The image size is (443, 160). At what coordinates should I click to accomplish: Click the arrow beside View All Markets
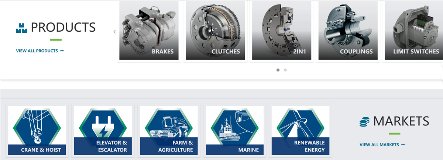point(403,145)
